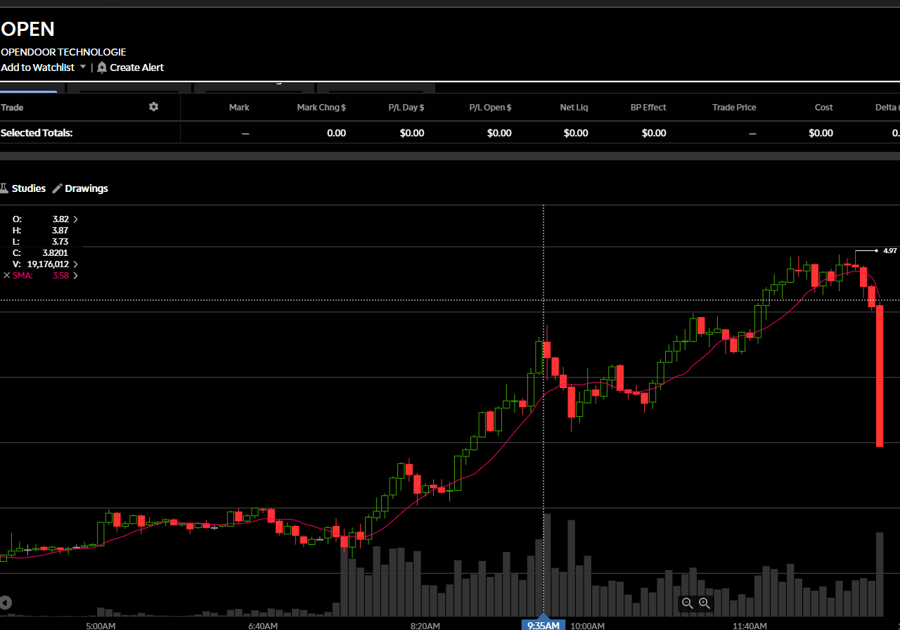The height and width of the screenshot is (630, 900).
Task: Click the low value 3.73
Action: pyautogui.click(x=60, y=242)
